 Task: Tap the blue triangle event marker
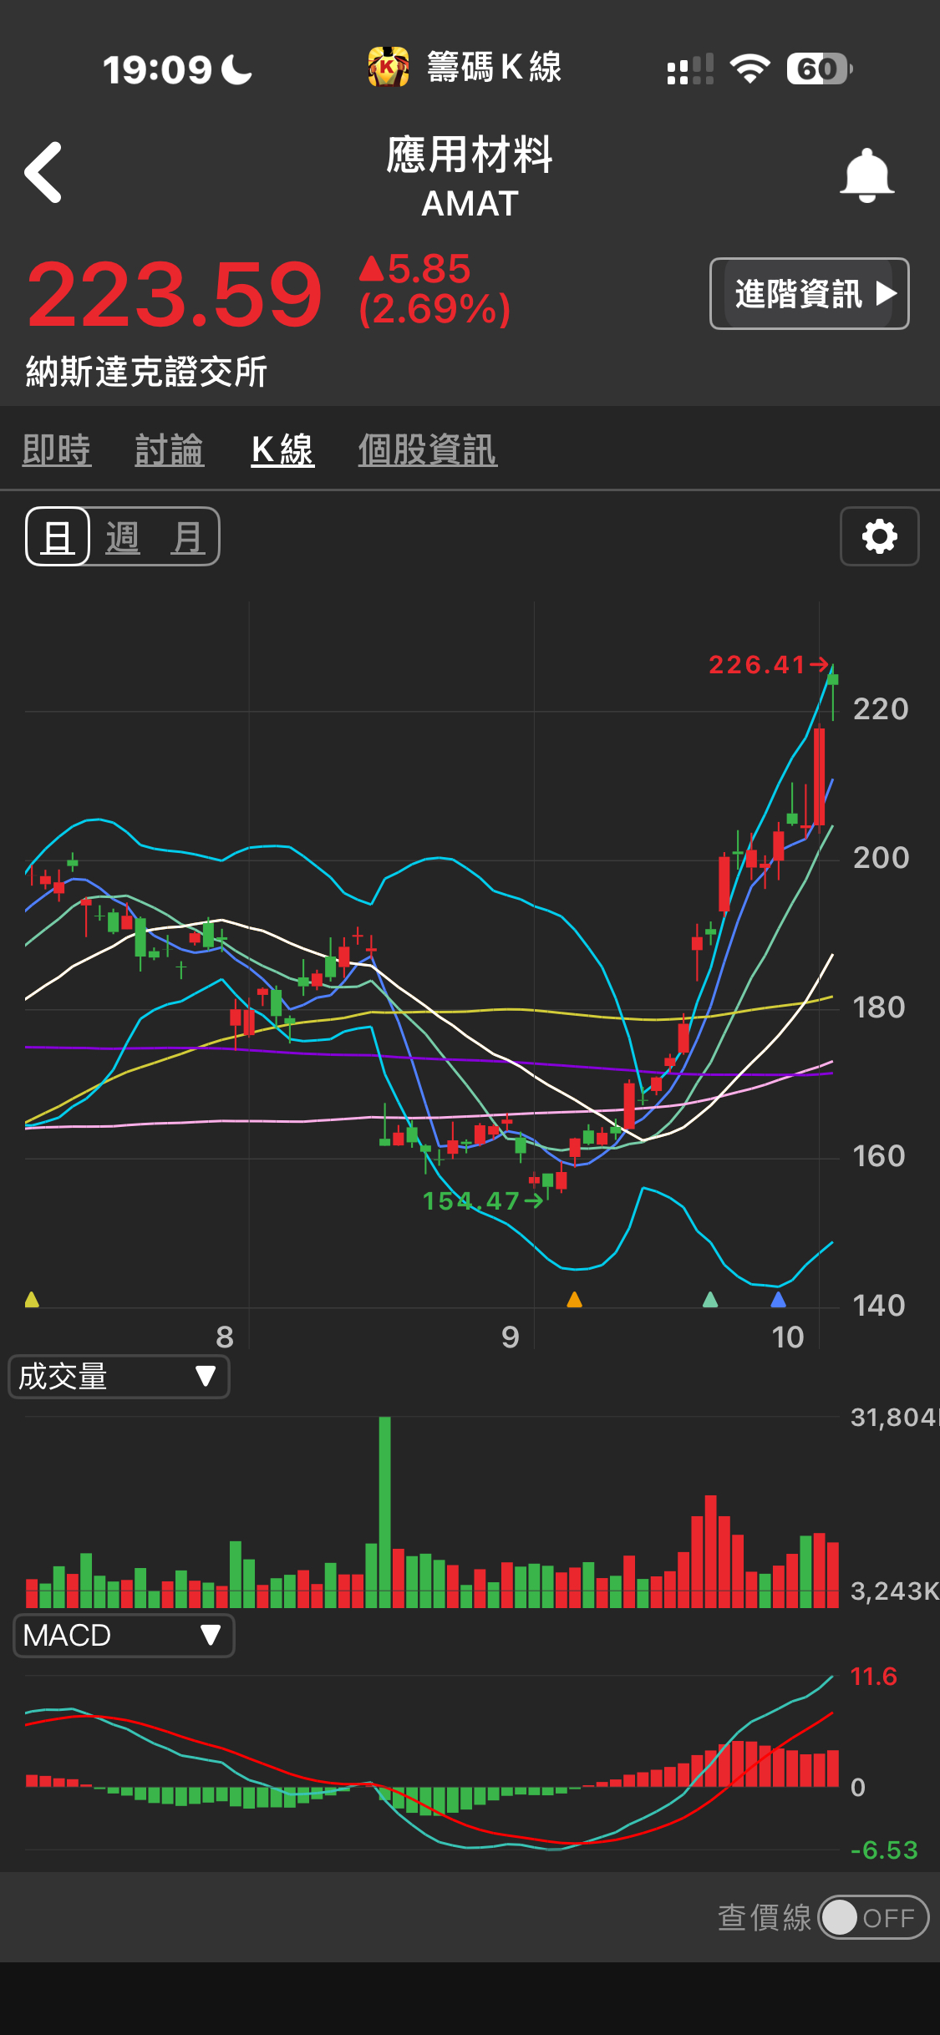pyautogui.click(x=778, y=1299)
